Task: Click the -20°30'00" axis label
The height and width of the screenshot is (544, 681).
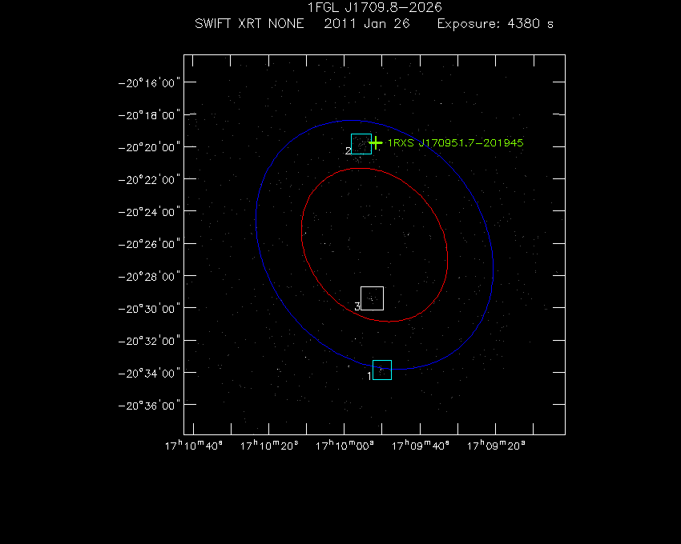Action: coord(149,309)
